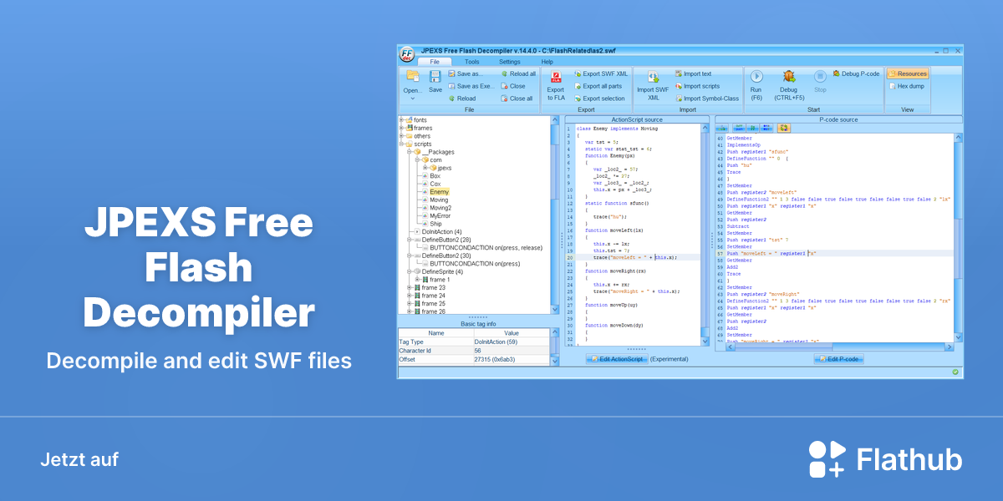This screenshot has width=1003, height=501.
Task: Toggle the Hex dump view
Action: [906, 86]
